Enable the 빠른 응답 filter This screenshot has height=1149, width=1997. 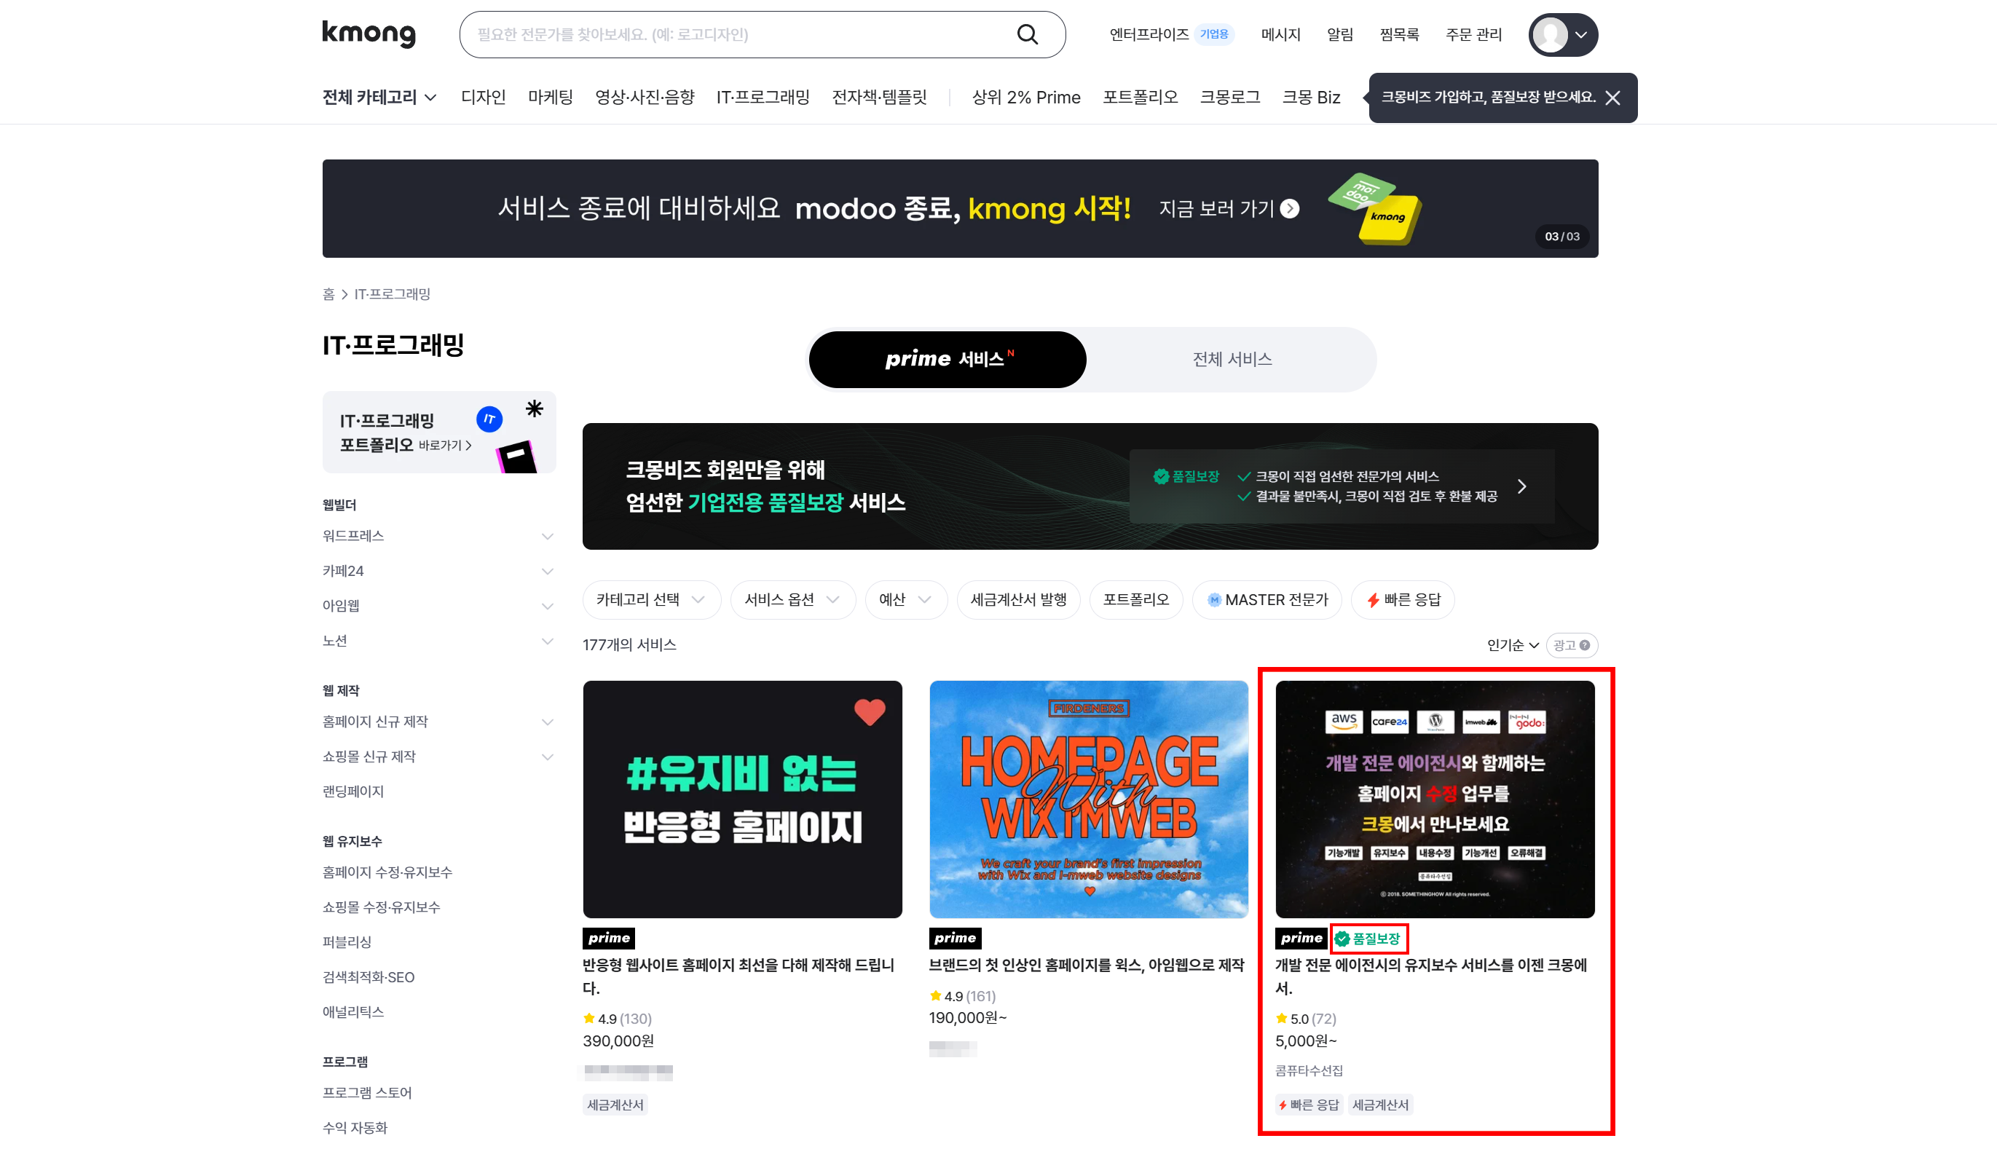click(x=1403, y=600)
